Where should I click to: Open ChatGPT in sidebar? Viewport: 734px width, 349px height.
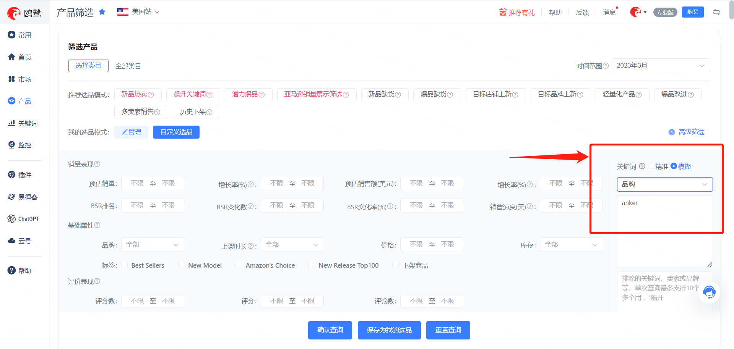coord(23,219)
